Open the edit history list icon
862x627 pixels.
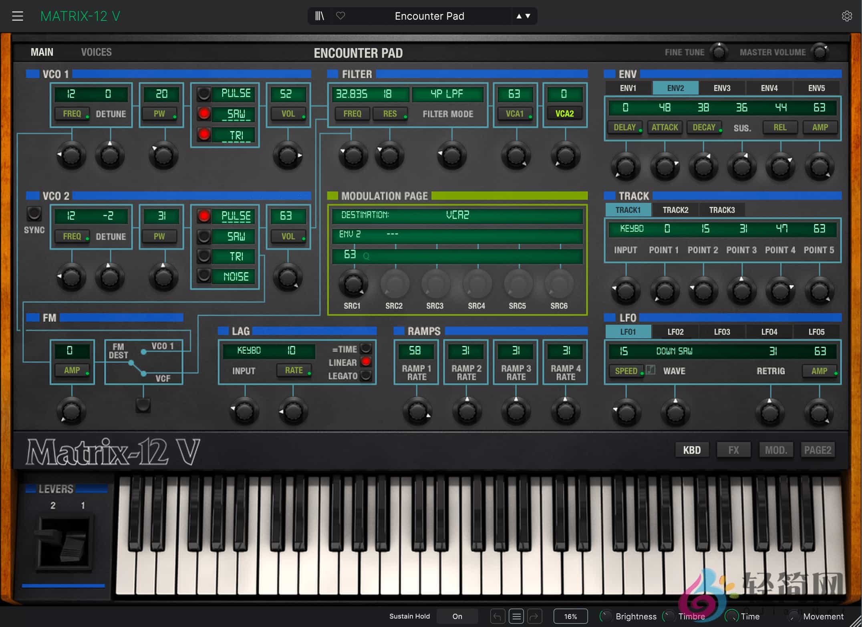click(x=516, y=616)
